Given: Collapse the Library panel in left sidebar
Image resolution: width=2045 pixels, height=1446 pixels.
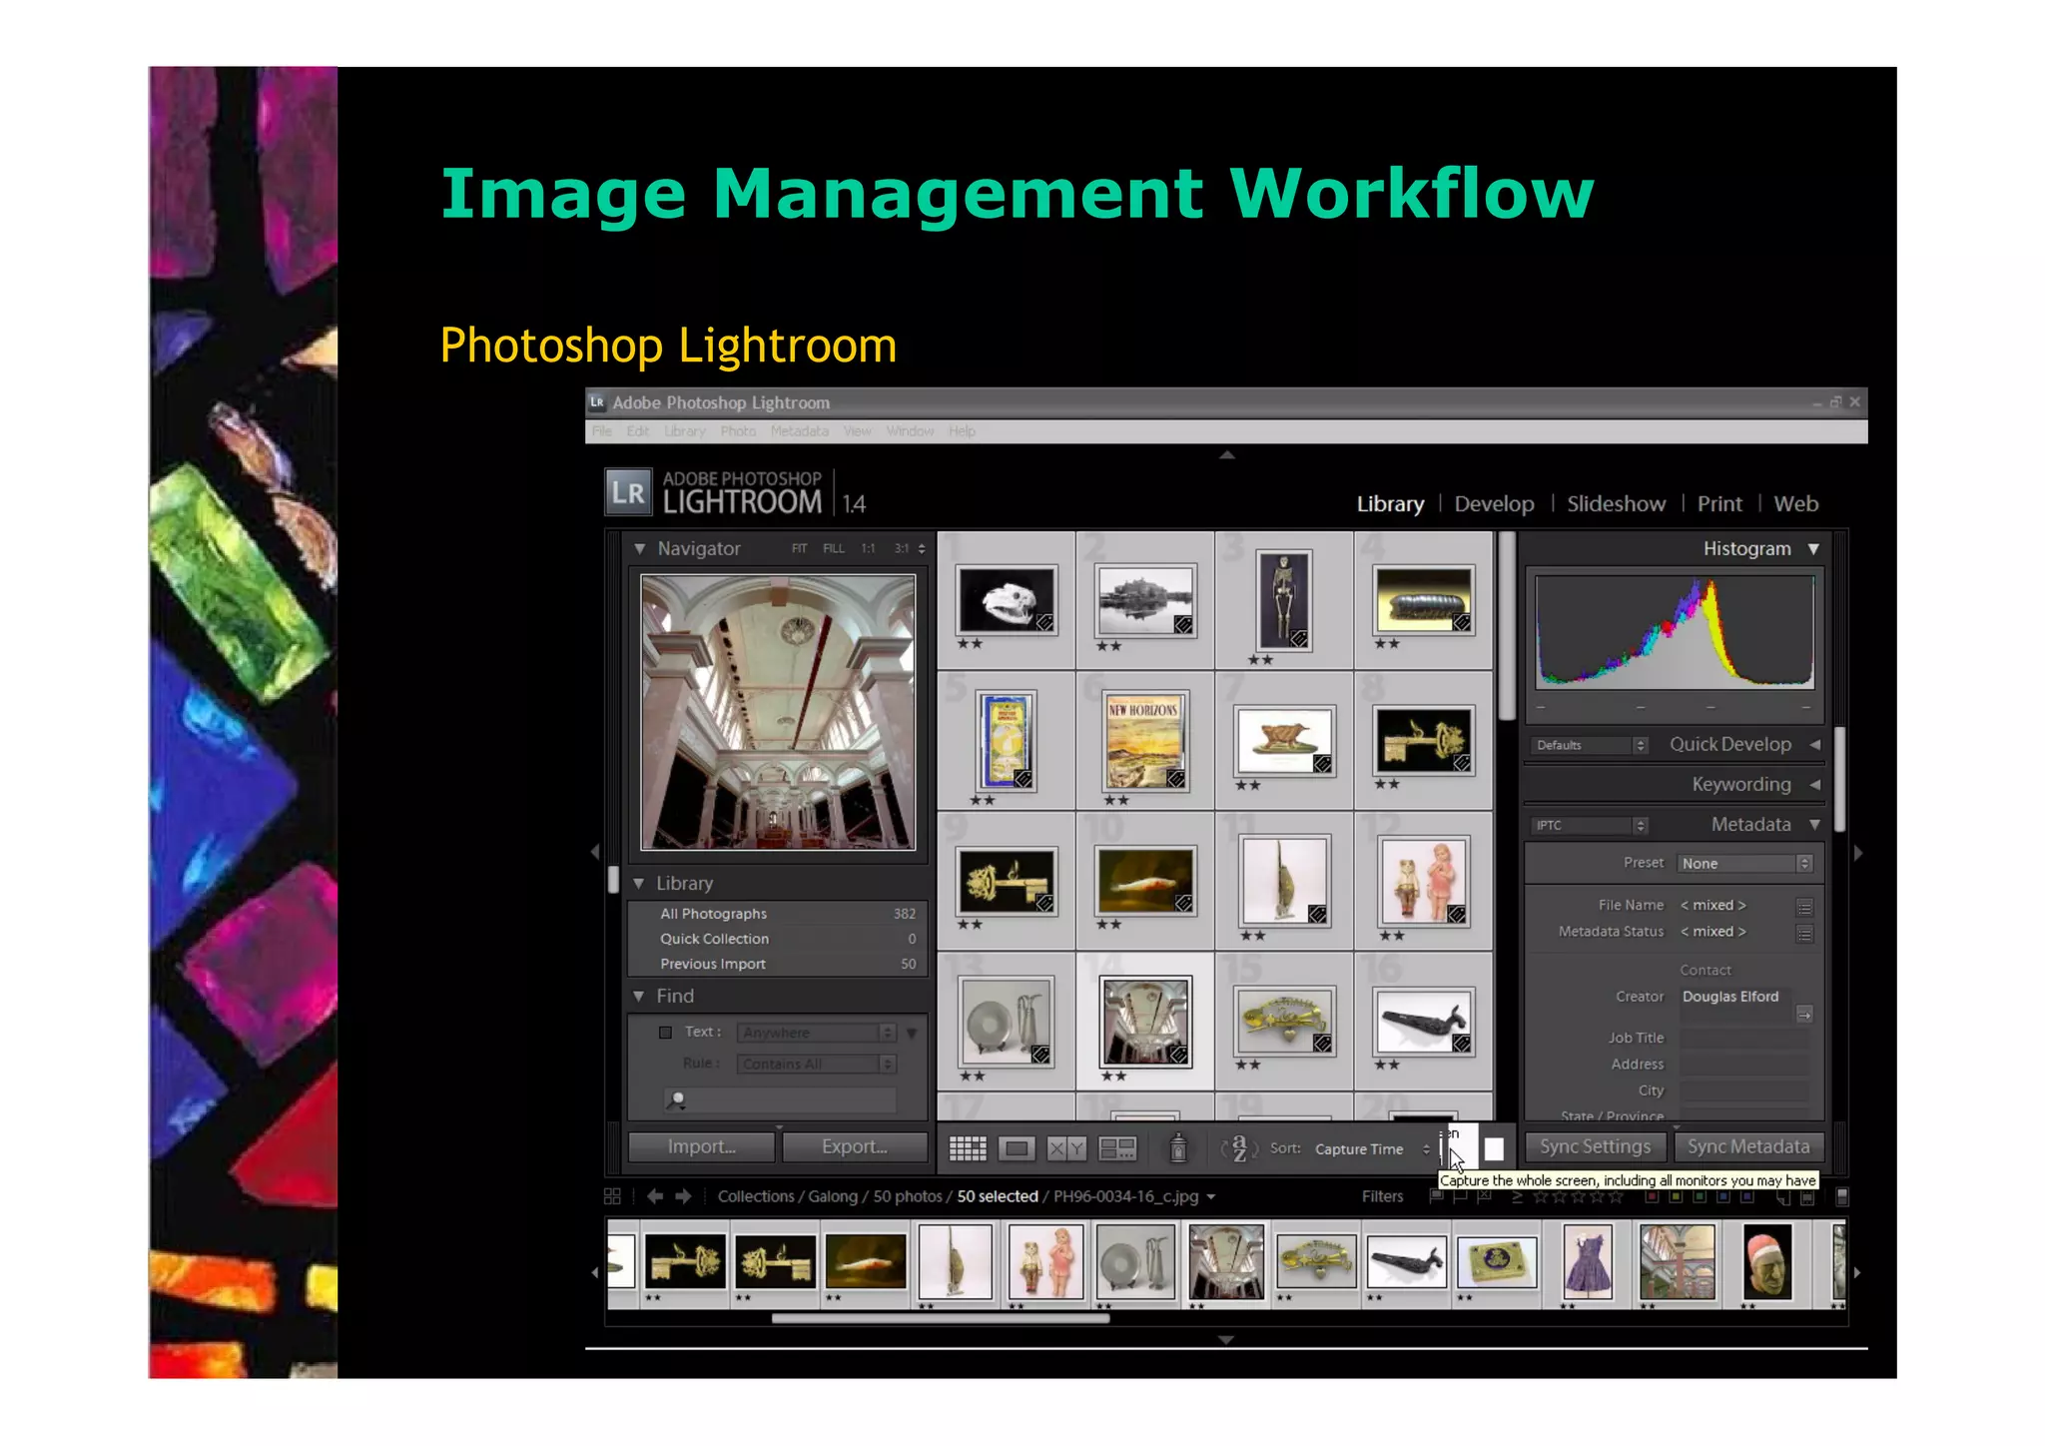Looking at the screenshot, I should pos(639,883).
